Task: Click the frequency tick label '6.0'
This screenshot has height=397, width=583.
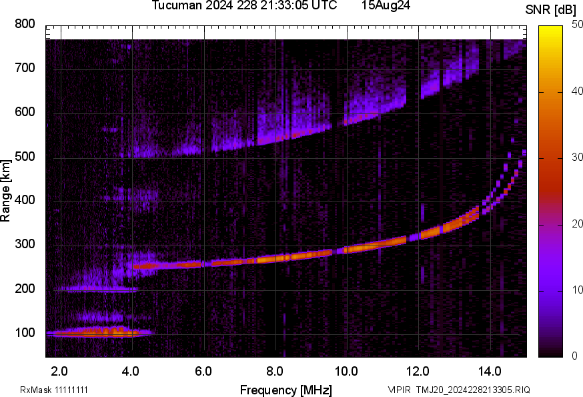Action: click(x=203, y=372)
